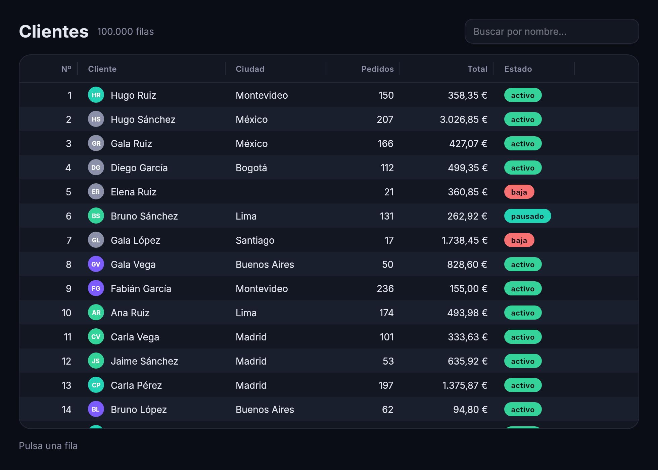
Task: Click the HR avatar for Hugo Ruiz
Action: 96,95
